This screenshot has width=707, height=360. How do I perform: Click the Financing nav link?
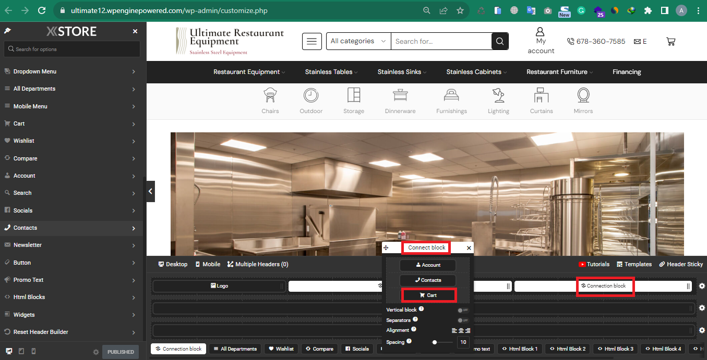click(x=627, y=72)
